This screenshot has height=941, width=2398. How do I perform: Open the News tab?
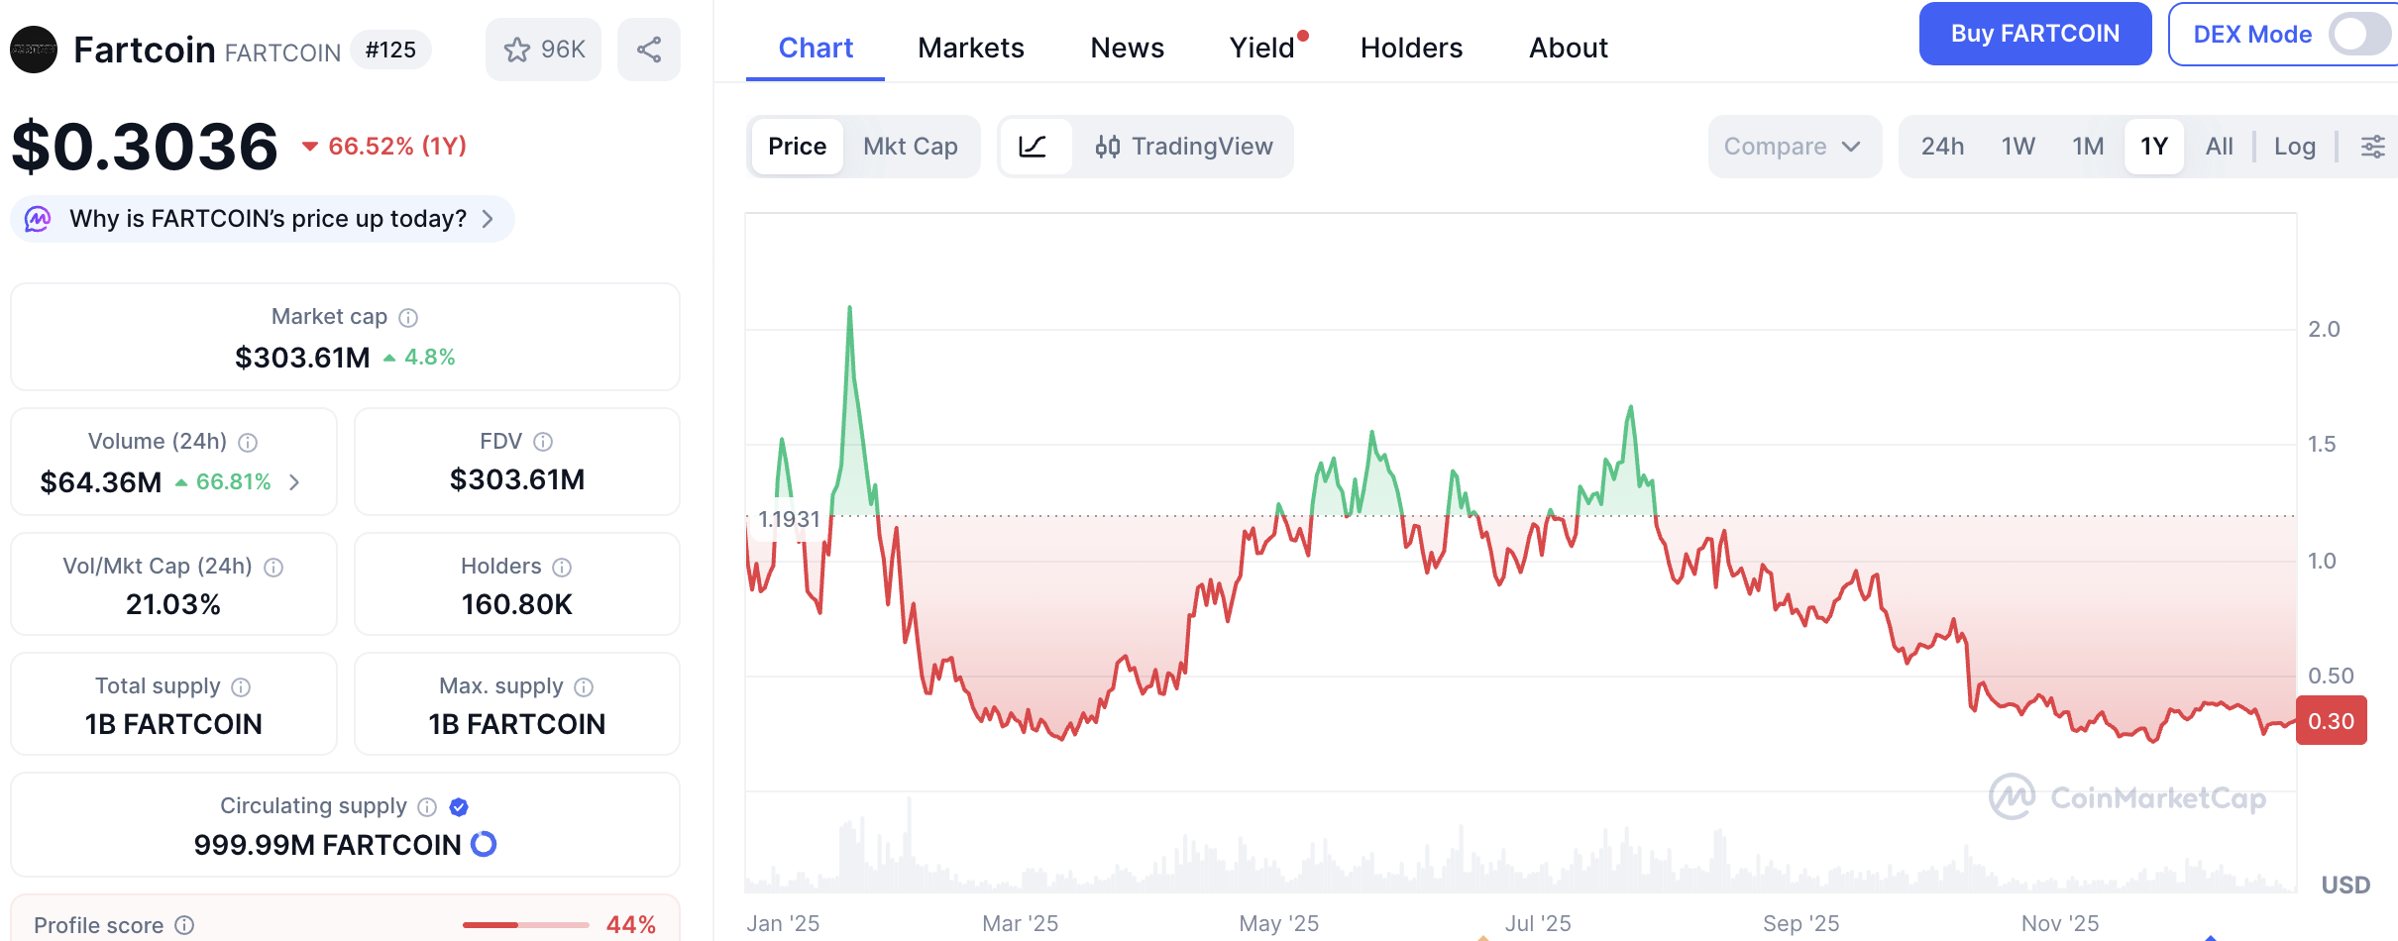click(x=1128, y=48)
